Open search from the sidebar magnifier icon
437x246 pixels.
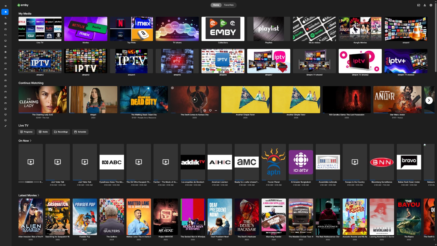click(5, 18)
